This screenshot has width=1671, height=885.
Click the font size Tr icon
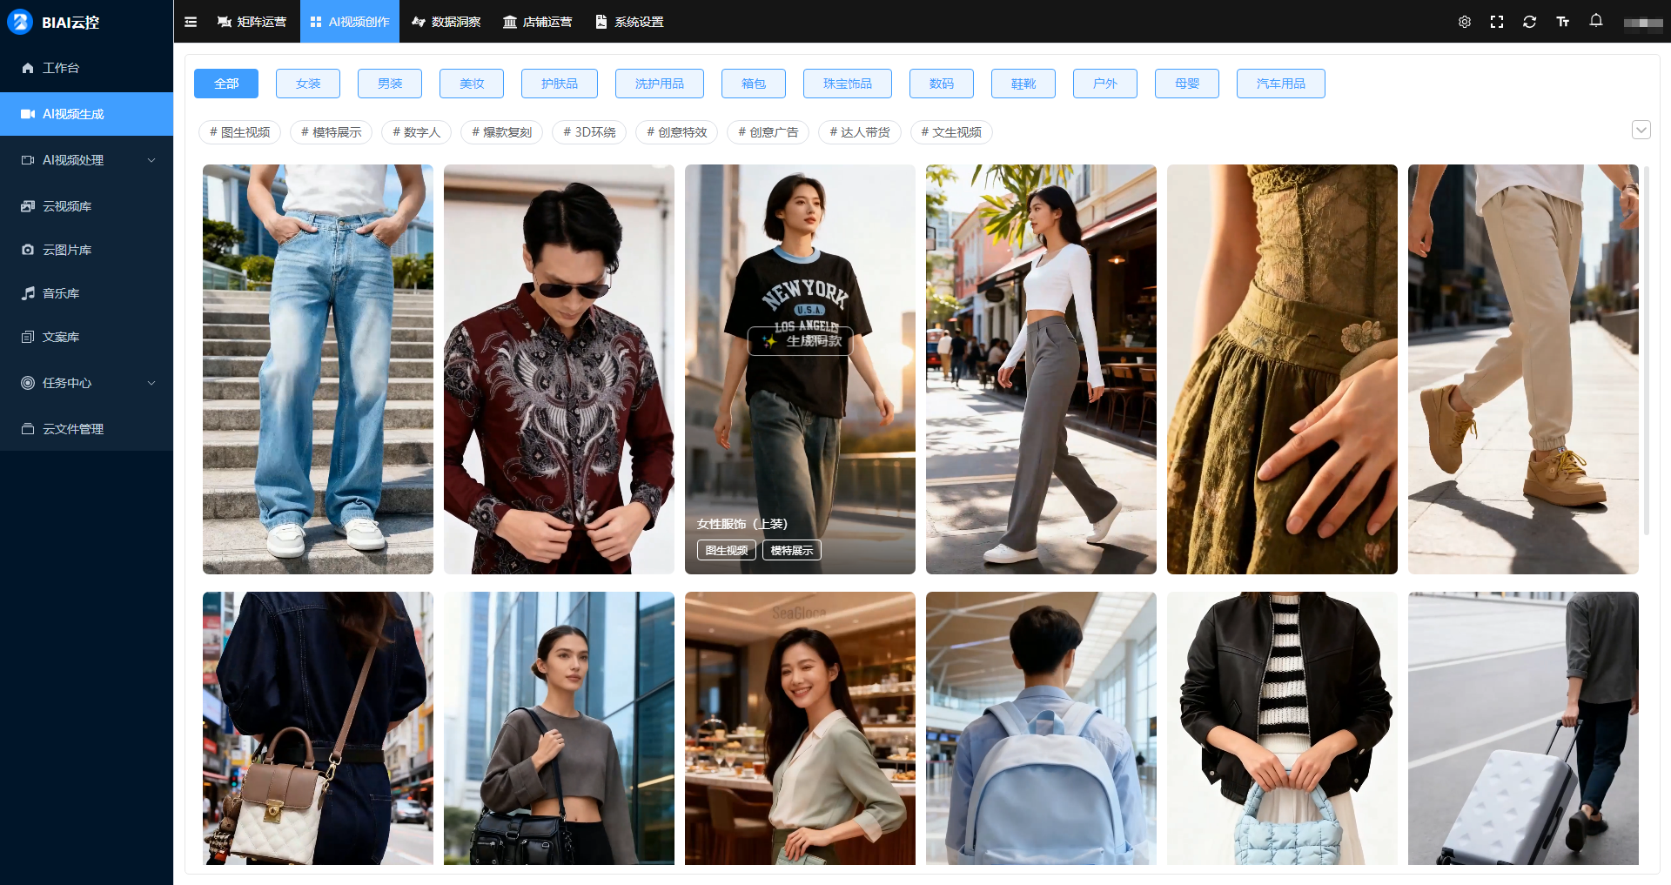tap(1563, 22)
